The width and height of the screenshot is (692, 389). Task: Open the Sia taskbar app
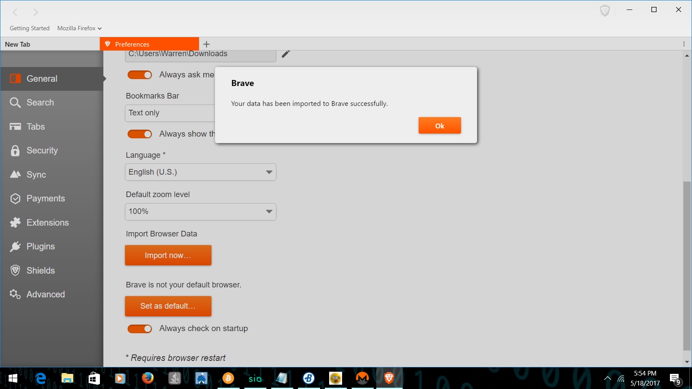[x=255, y=379]
